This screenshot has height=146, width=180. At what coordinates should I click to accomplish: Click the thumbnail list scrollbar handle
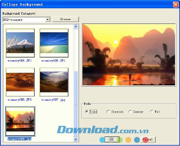[x=76, y=104]
